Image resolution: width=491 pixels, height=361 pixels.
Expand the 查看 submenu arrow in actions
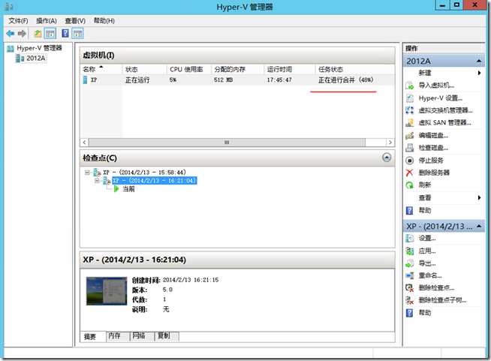coord(480,197)
